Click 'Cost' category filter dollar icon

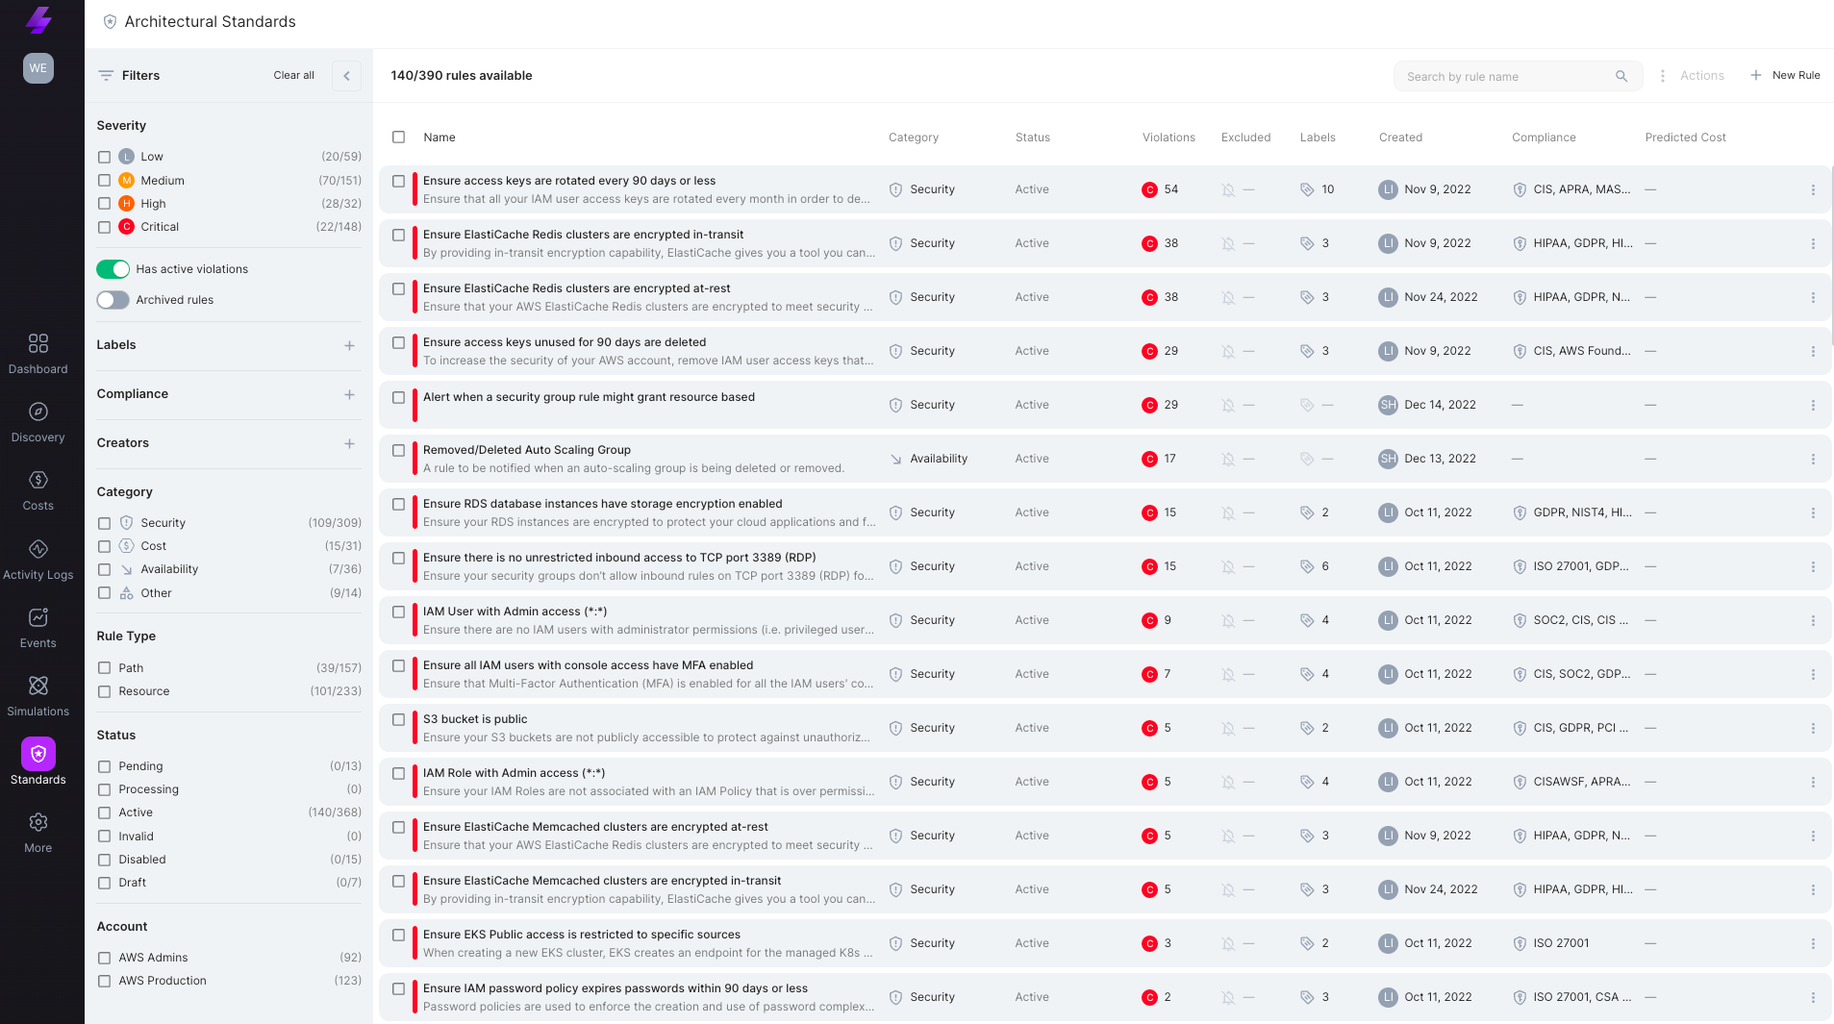(x=126, y=546)
